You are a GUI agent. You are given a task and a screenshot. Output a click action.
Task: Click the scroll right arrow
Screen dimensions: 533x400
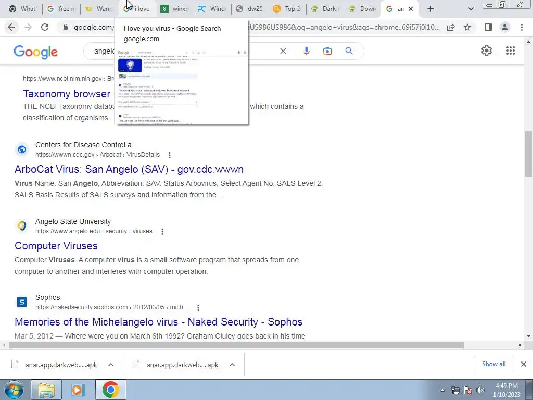click(520, 345)
